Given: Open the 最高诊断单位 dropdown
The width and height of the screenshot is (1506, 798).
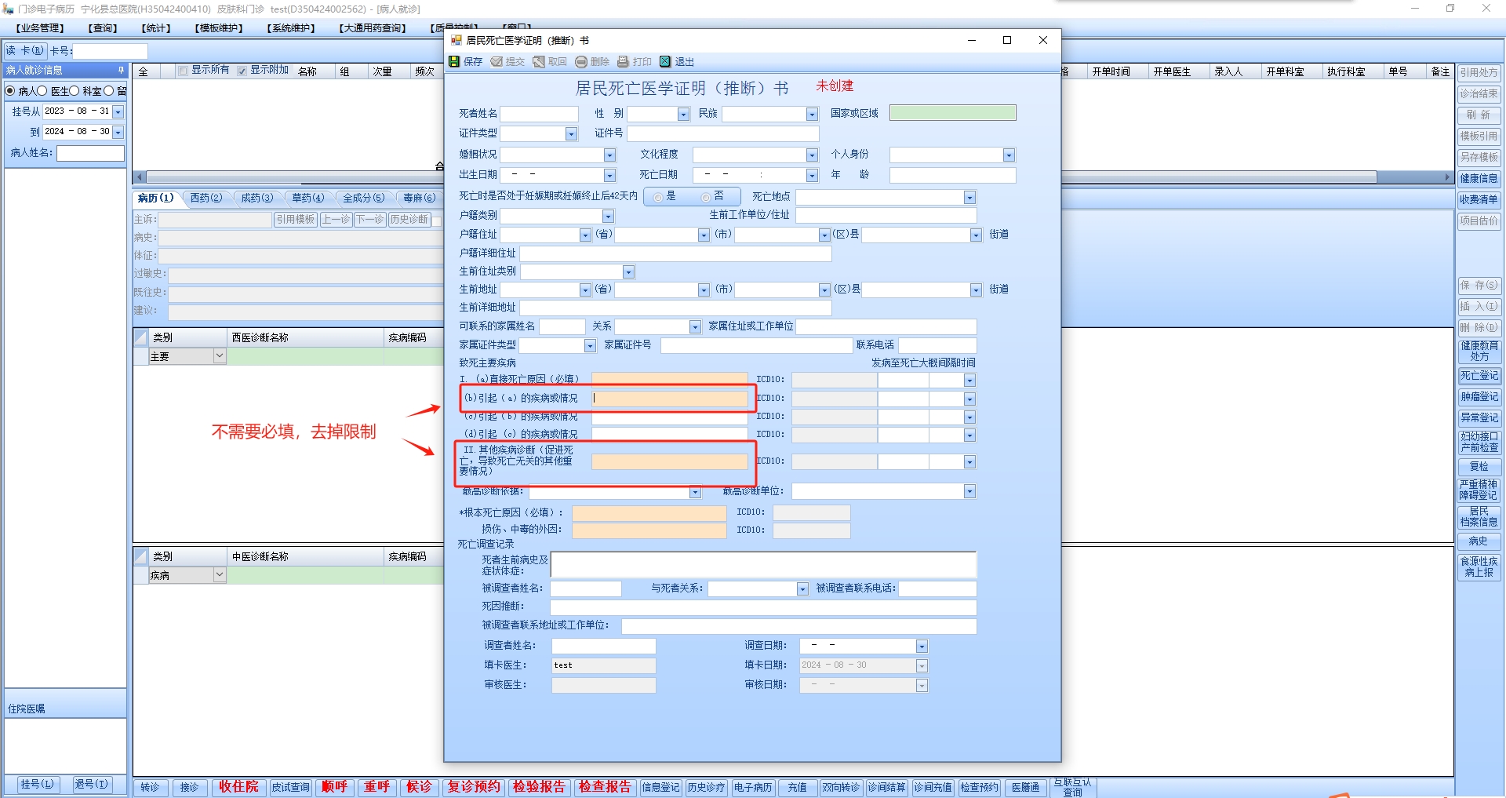Looking at the screenshot, I should (x=970, y=492).
